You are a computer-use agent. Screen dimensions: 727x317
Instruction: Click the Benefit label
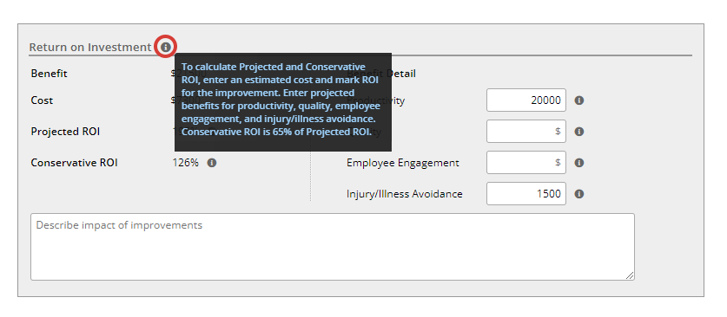click(x=50, y=74)
